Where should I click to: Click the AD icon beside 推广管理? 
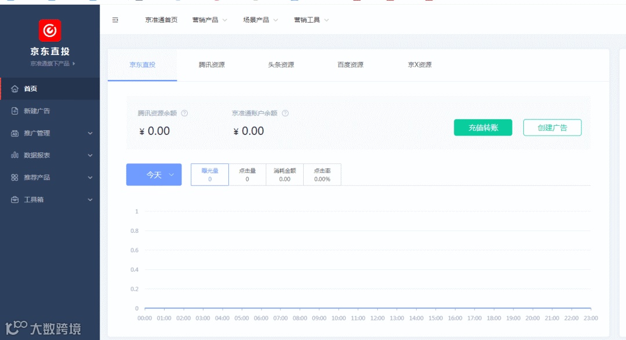[x=14, y=133]
